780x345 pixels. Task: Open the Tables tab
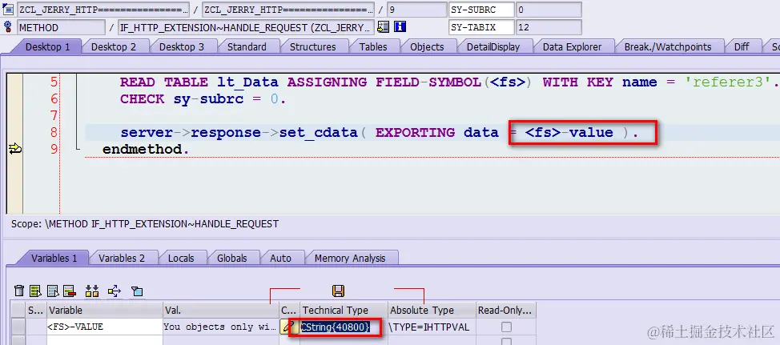click(x=373, y=46)
